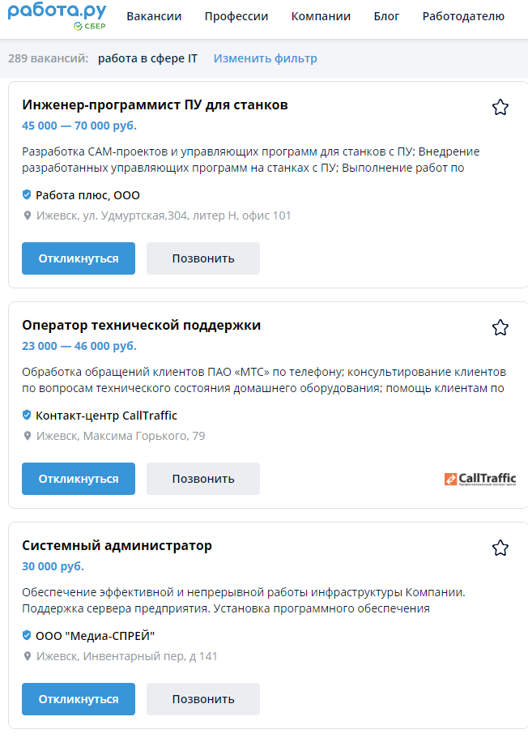Screen dimensions: 528x738
Task: Click location pin for Удмуртская,304 address
Action: (x=28, y=215)
